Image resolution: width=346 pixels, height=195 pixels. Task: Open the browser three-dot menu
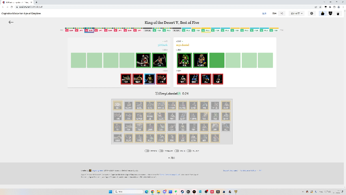point(343,7)
